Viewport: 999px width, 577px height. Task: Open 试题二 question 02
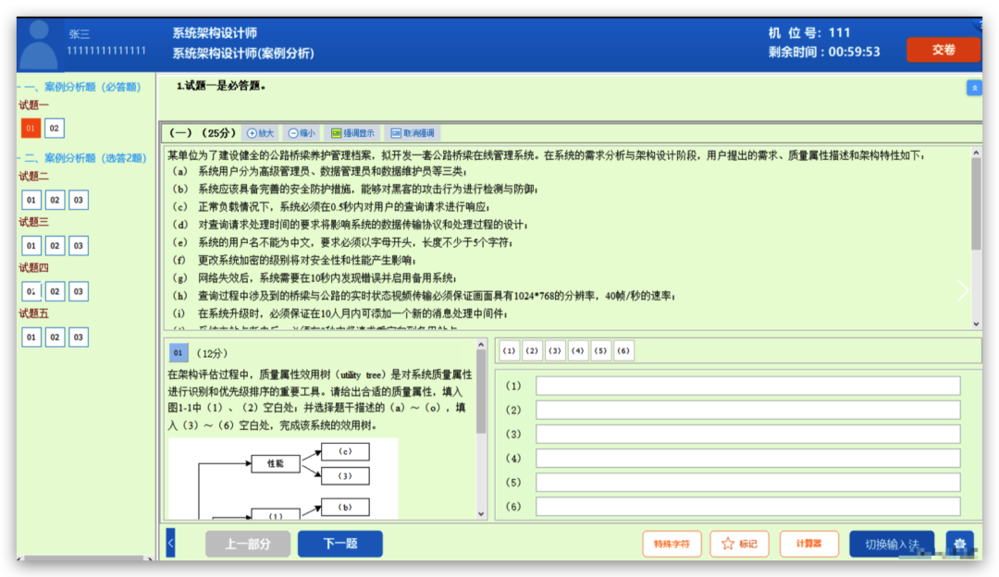55,200
